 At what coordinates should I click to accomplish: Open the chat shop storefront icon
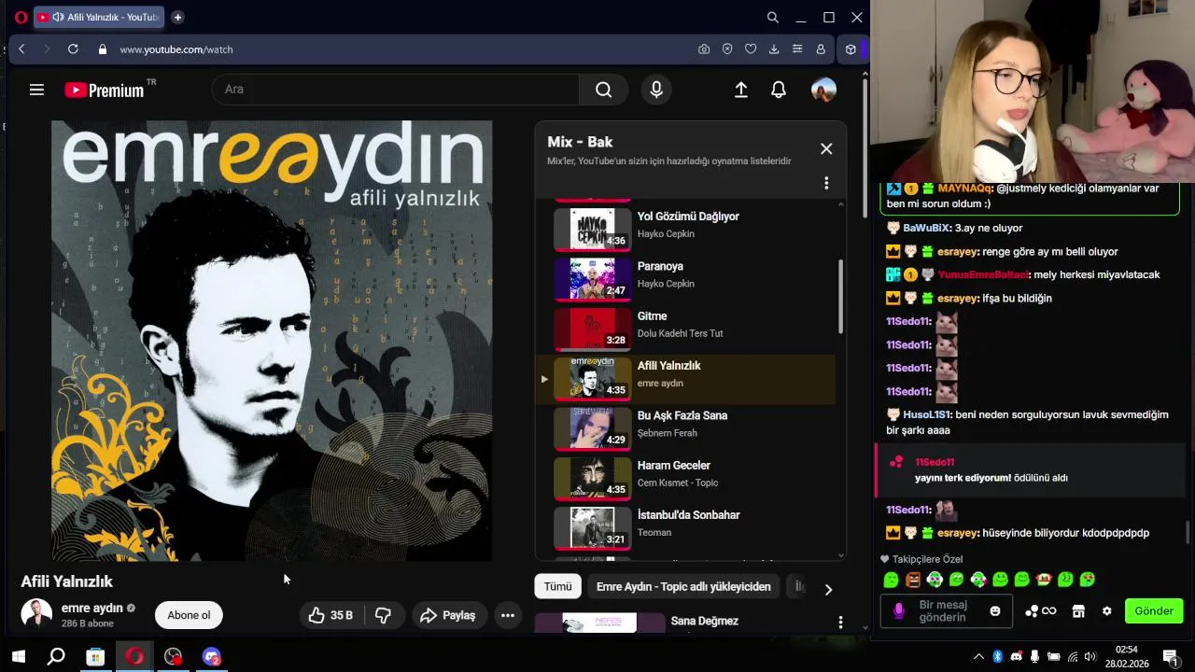click(1078, 611)
